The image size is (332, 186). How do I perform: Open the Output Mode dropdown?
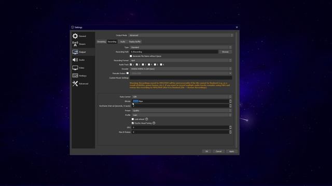click(x=181, y=35)
